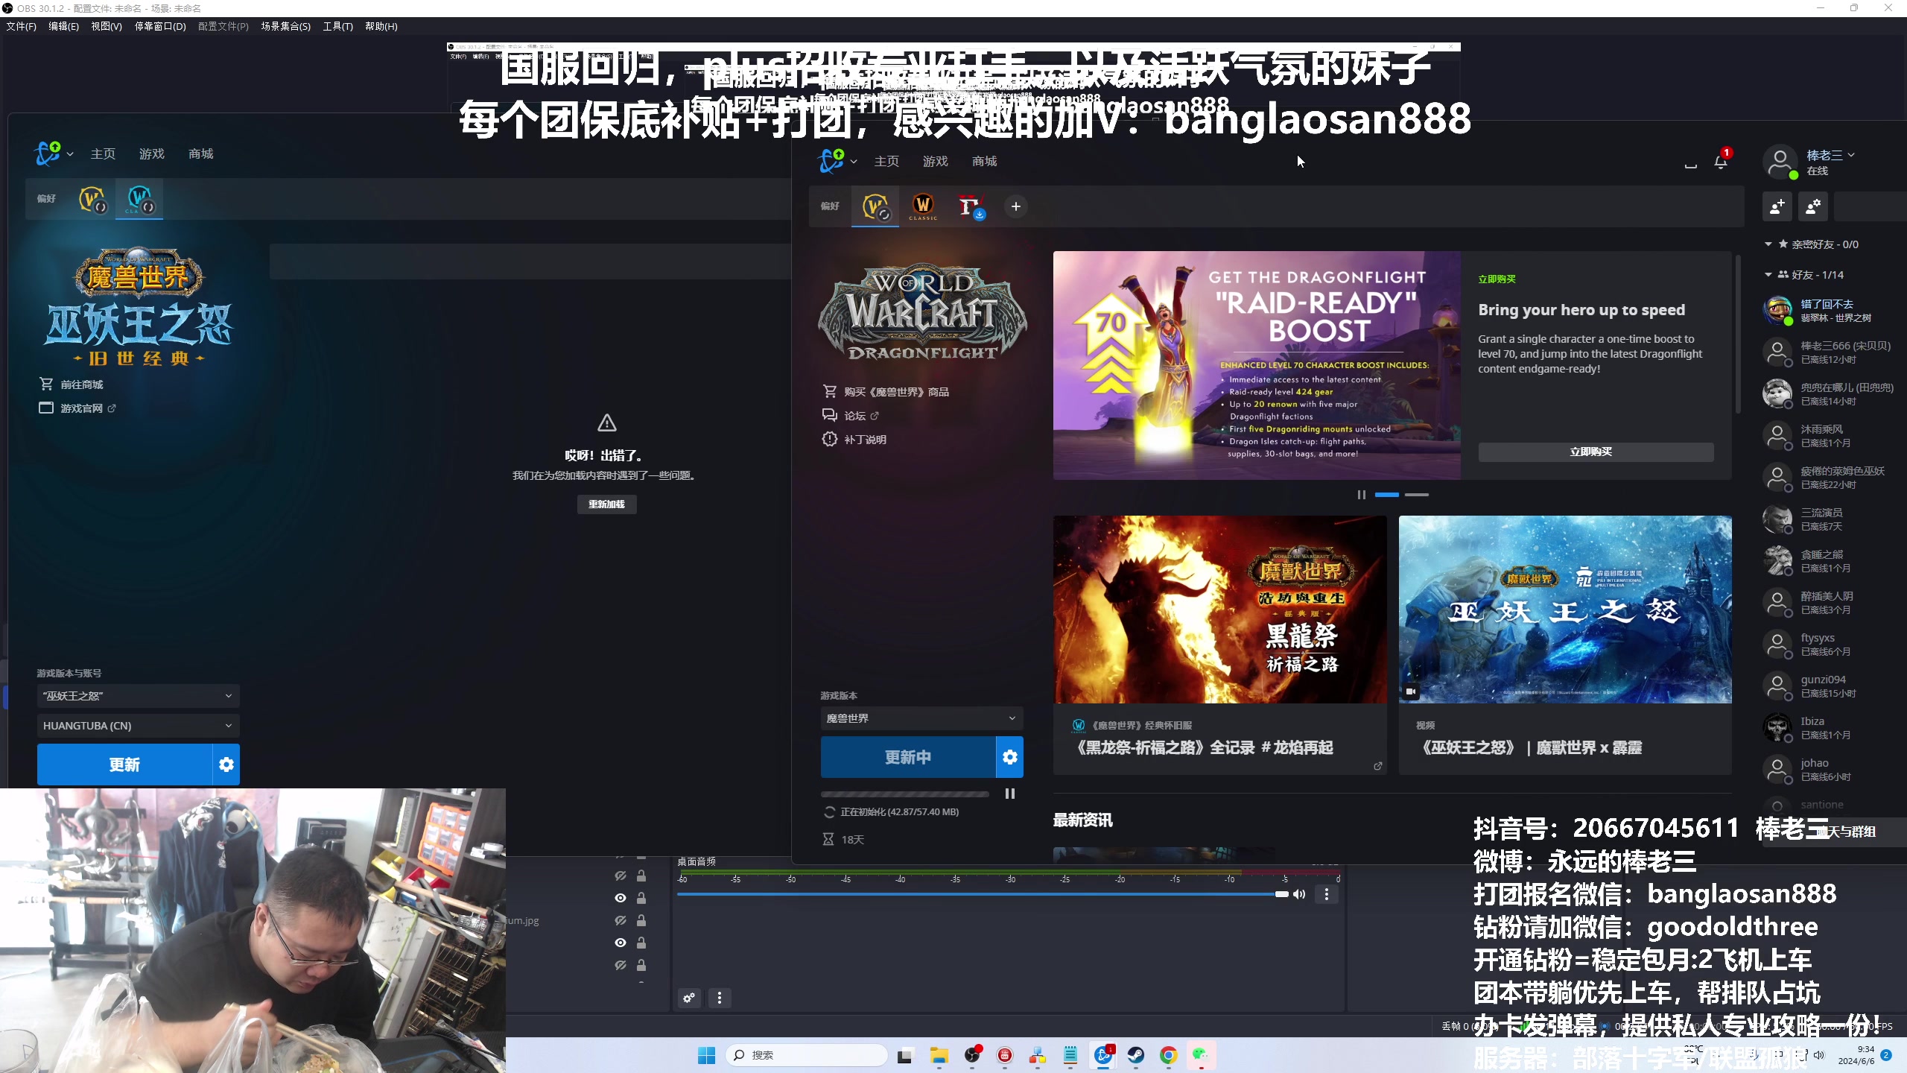
Task: Click the add friend icon
Action: 1777,206
